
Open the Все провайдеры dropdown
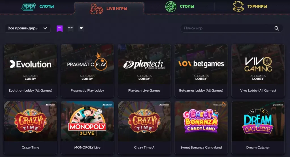[x=28, y=28]
